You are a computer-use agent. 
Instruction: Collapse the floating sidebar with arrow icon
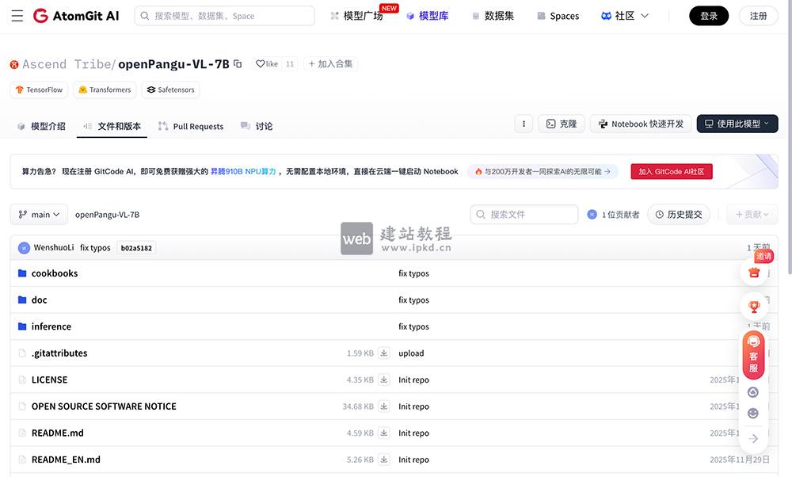753,438
